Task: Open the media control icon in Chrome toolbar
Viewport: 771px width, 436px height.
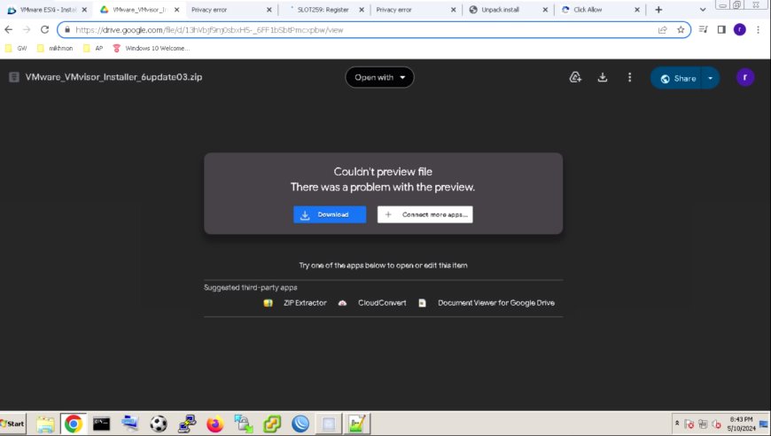Action: pyautogui.click(x=703, y=30)
